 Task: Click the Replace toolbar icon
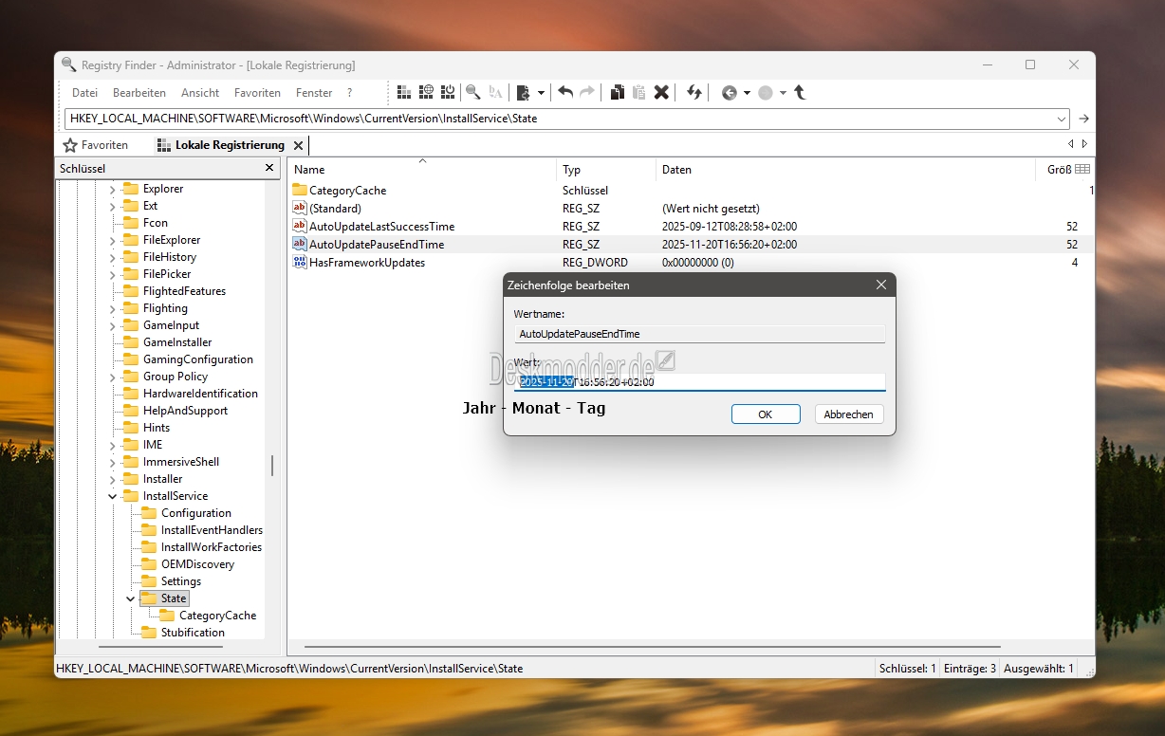click(x=495, y=92)
